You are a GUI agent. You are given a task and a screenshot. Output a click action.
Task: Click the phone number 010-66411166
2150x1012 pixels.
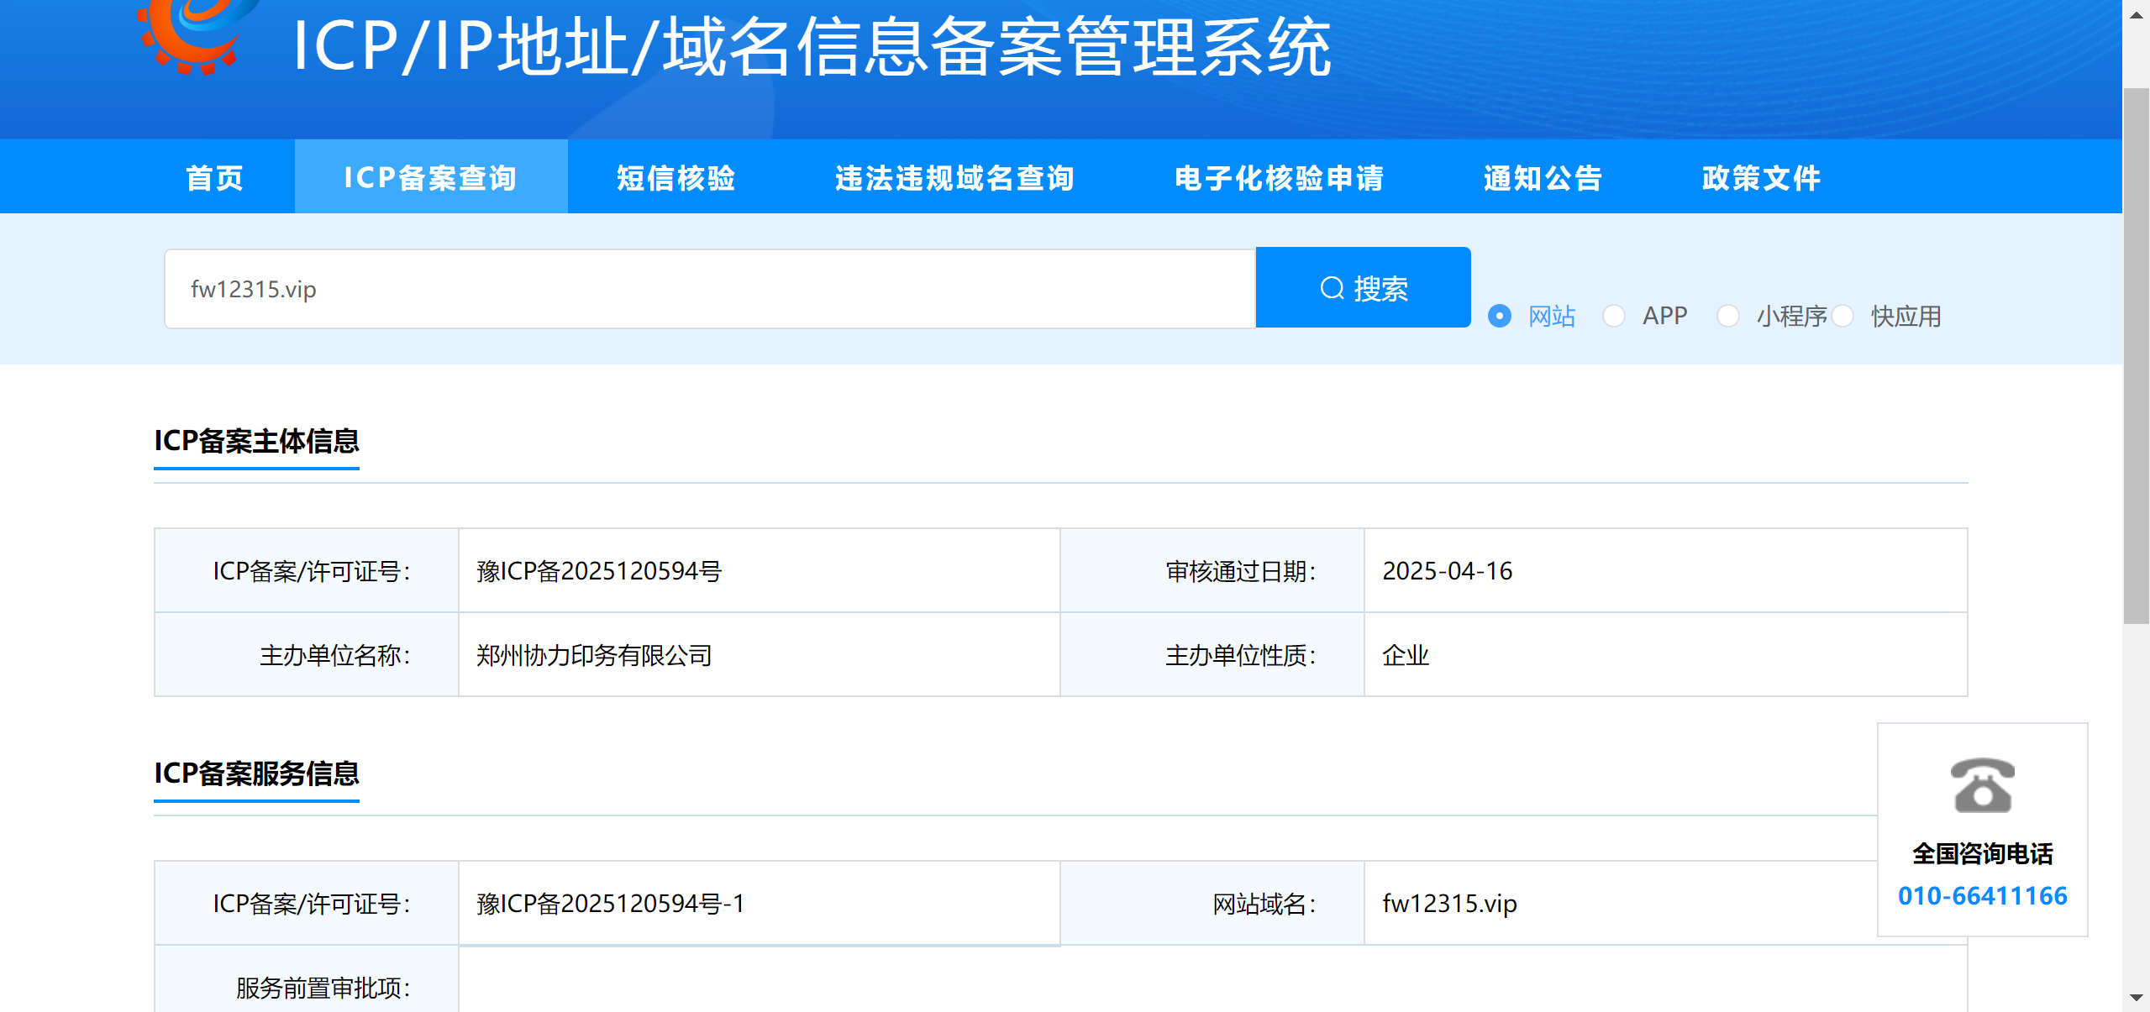1982,895
